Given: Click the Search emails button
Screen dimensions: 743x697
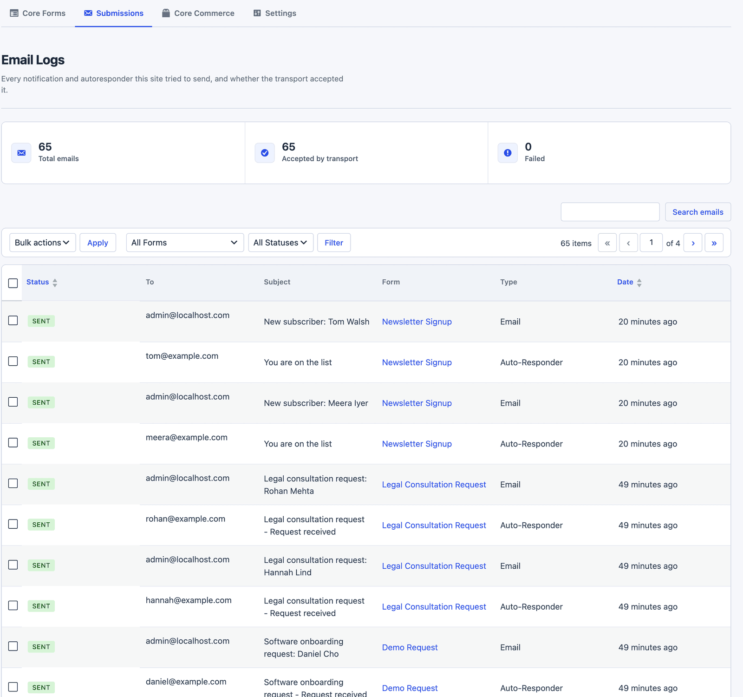Looking at the screenshot, I should click(x=698, y=212).
